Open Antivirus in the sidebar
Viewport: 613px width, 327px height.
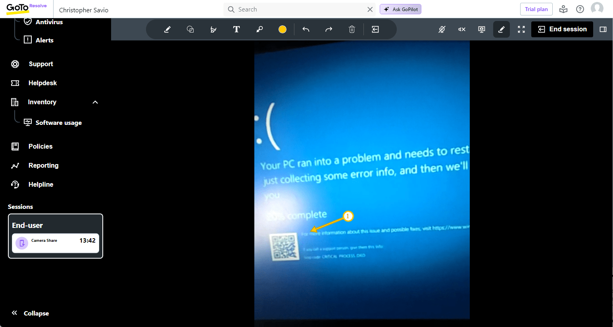click(x=44, y=22)
